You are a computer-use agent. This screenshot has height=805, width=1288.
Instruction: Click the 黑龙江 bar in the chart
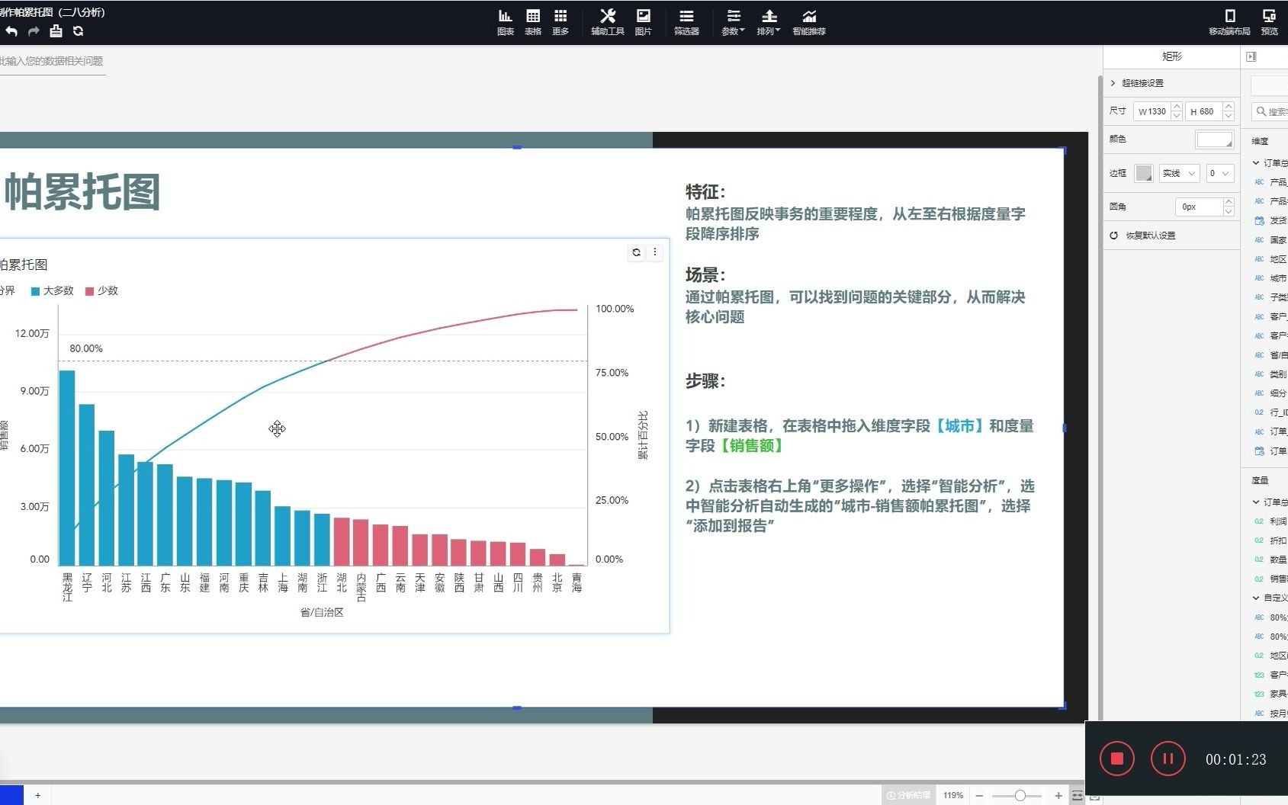(x=67, y=467)
